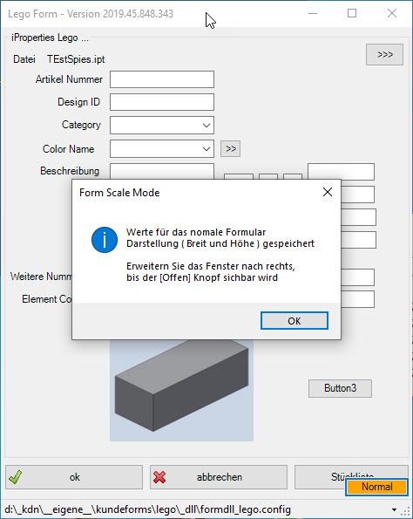Select the gray block preview thumbnail
This screenshot has height=519, width=413.
(x=181, y=391)
